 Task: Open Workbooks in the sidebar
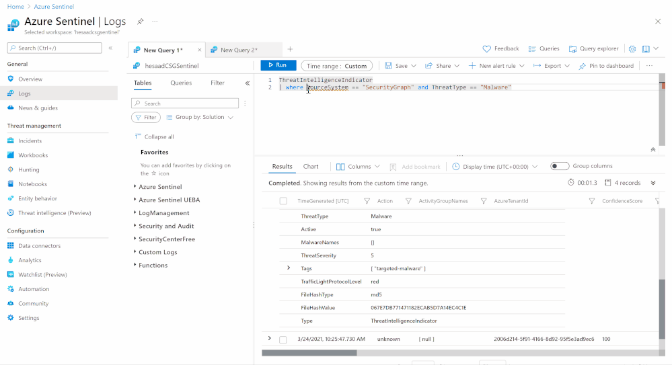32,155
